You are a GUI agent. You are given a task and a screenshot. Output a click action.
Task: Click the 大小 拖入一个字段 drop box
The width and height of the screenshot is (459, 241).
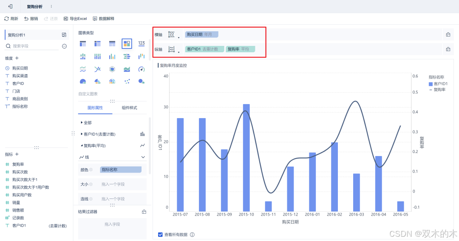pyautogui.click(x=121, y=184)
